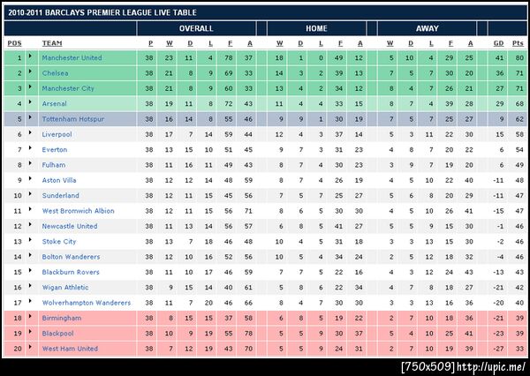Screen dimensions: 530x376
Task: Expand the Everton row arrow
Action: click(32, 149)
